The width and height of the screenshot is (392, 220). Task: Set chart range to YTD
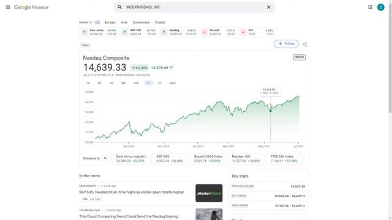coord(136,83)
